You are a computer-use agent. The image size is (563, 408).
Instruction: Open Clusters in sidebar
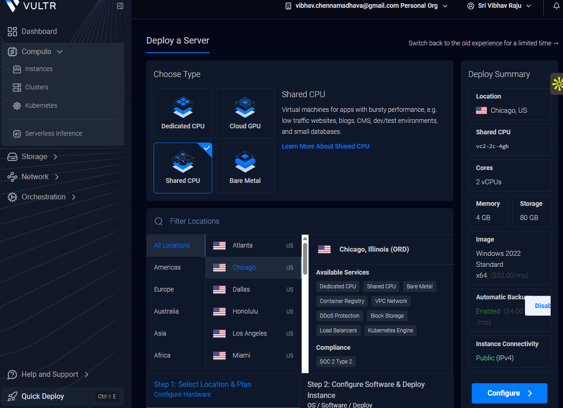coord(37,87)
